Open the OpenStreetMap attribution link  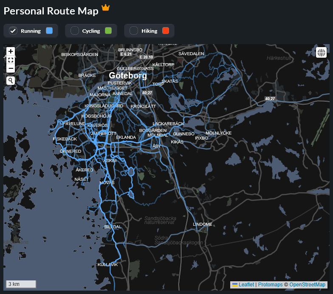coord(307,284)
